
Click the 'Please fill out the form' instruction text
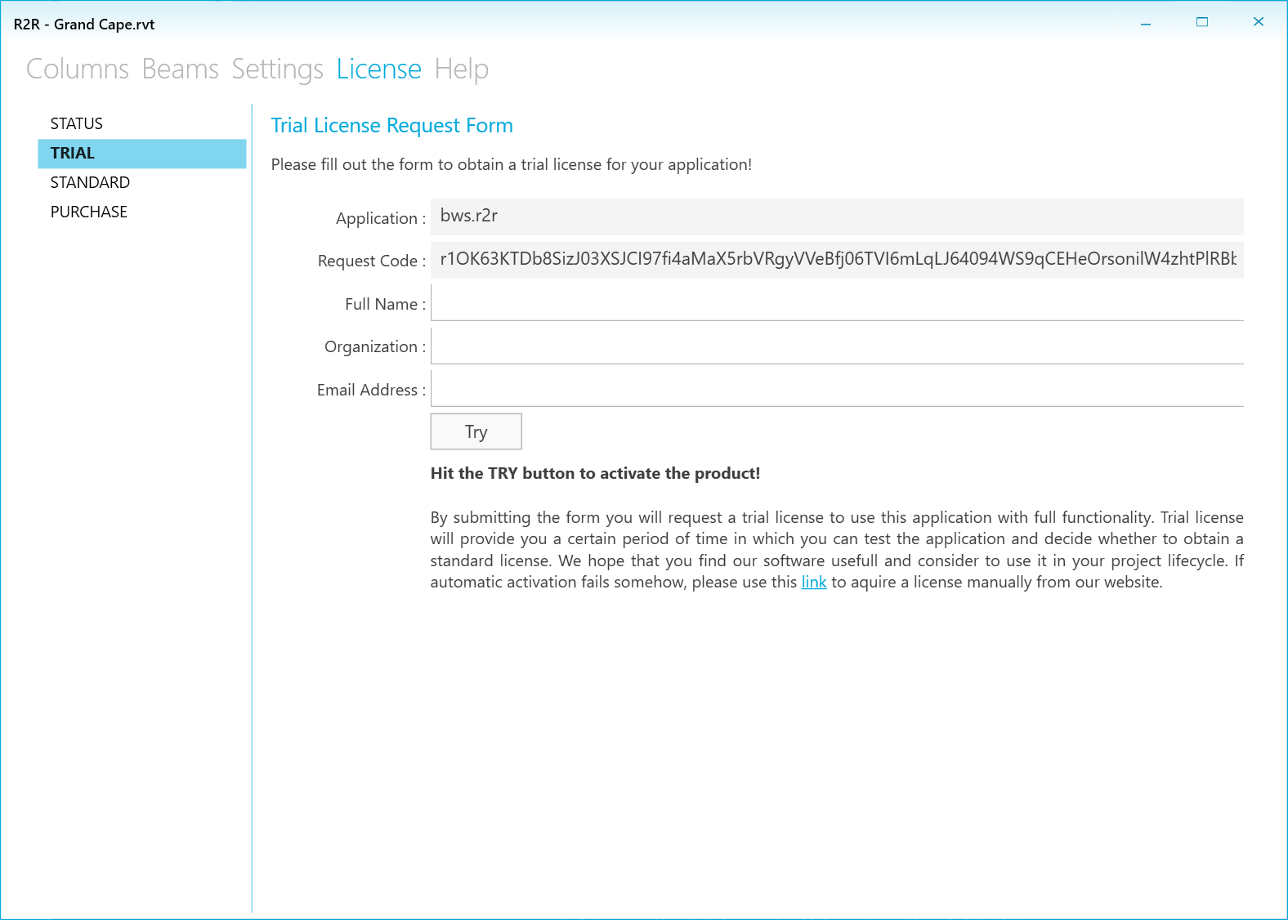(512, 164)
